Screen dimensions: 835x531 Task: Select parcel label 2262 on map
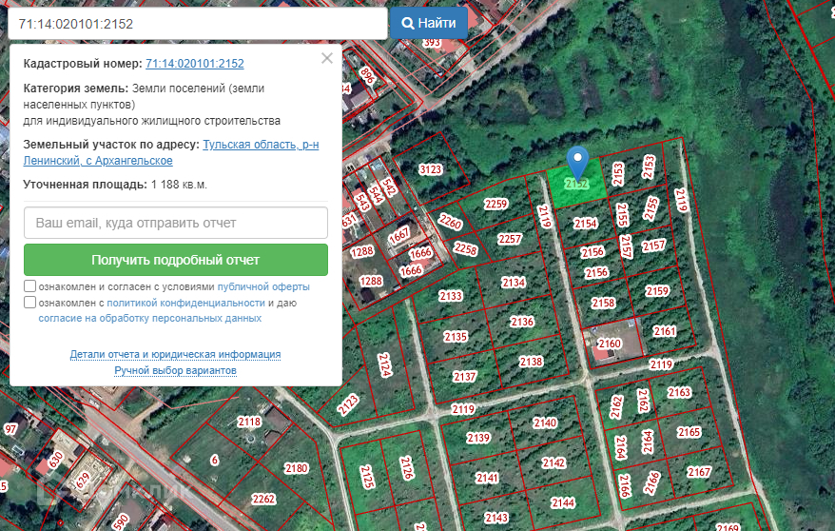pos(263,499)
